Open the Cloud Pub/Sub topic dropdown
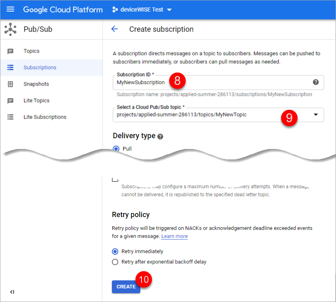Viewport: 336px width, 302px height. click(x=218, y=115)
